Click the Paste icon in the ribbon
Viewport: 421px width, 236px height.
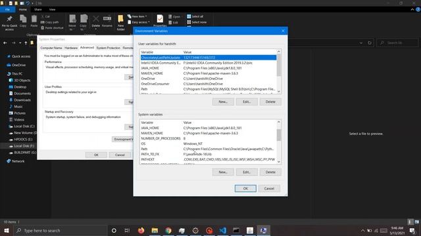[x=34, y=21]
